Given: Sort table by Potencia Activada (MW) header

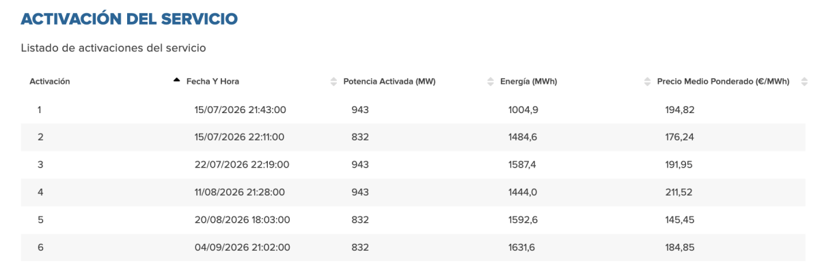Looking at the screenshot, I should [x=389, y=82].
